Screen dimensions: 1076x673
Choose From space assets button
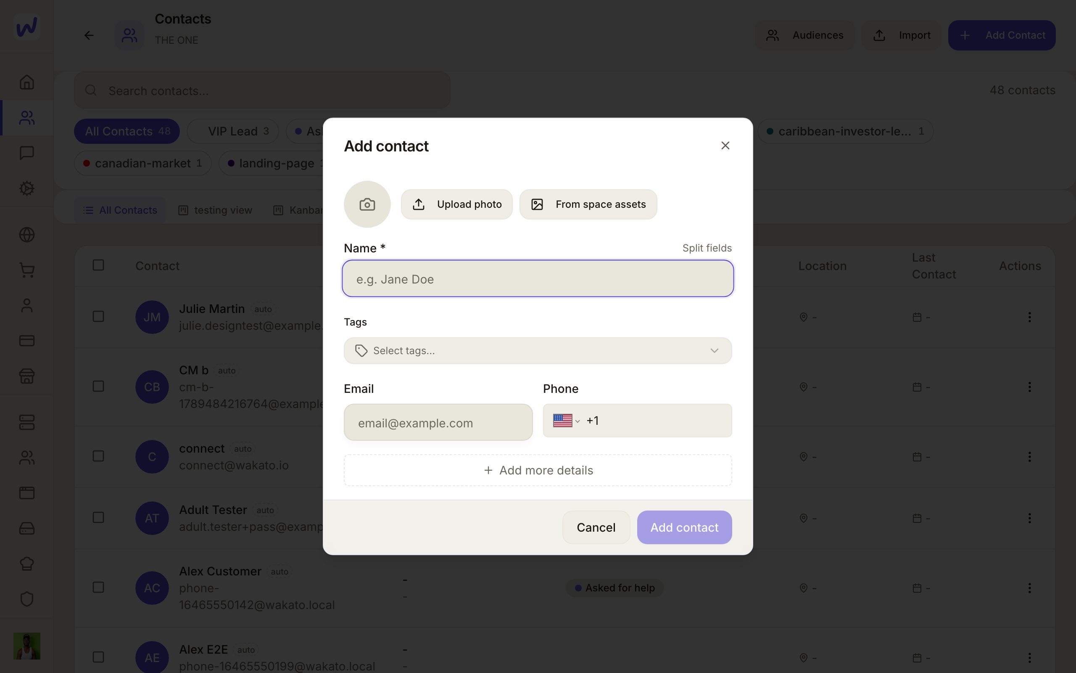588,204
